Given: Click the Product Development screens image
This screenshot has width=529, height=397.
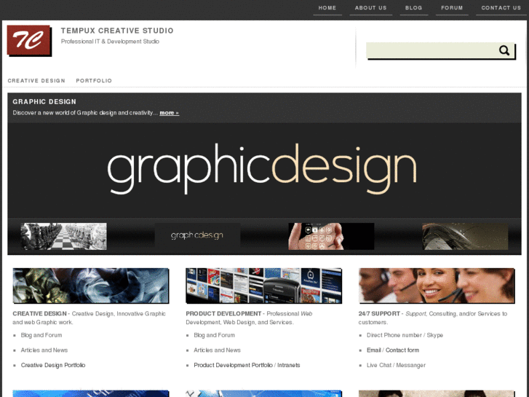Looking at the screenshot, I should click(264, 286).
